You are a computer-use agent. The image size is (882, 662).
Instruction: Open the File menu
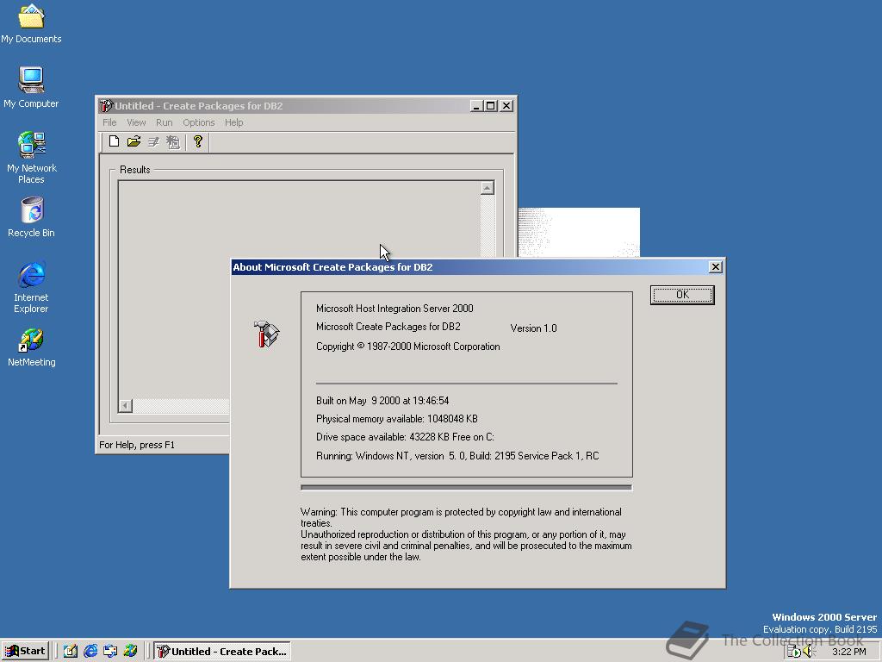click(109, 122)
